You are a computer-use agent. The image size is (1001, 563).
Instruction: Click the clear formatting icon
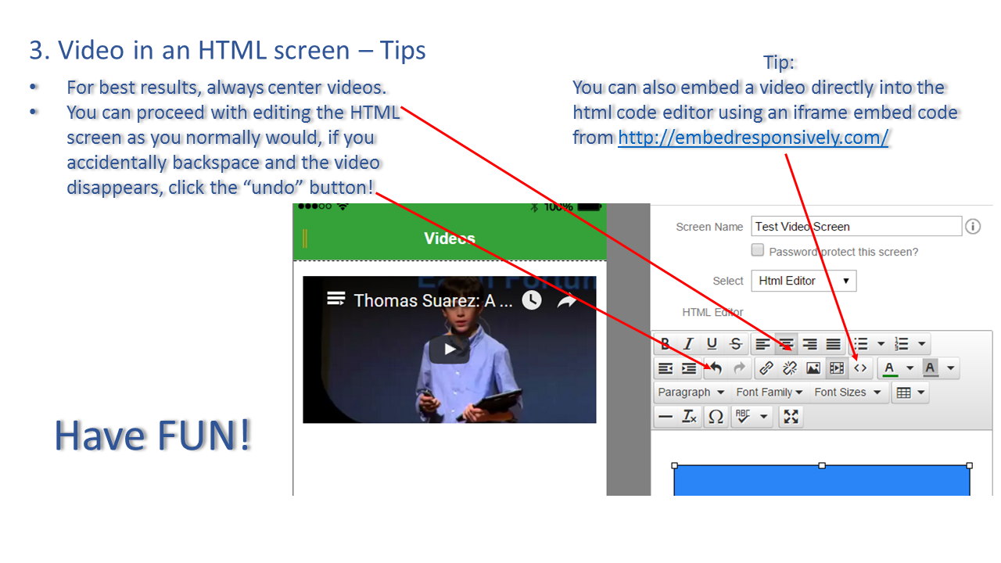click(x=689, y=417)
